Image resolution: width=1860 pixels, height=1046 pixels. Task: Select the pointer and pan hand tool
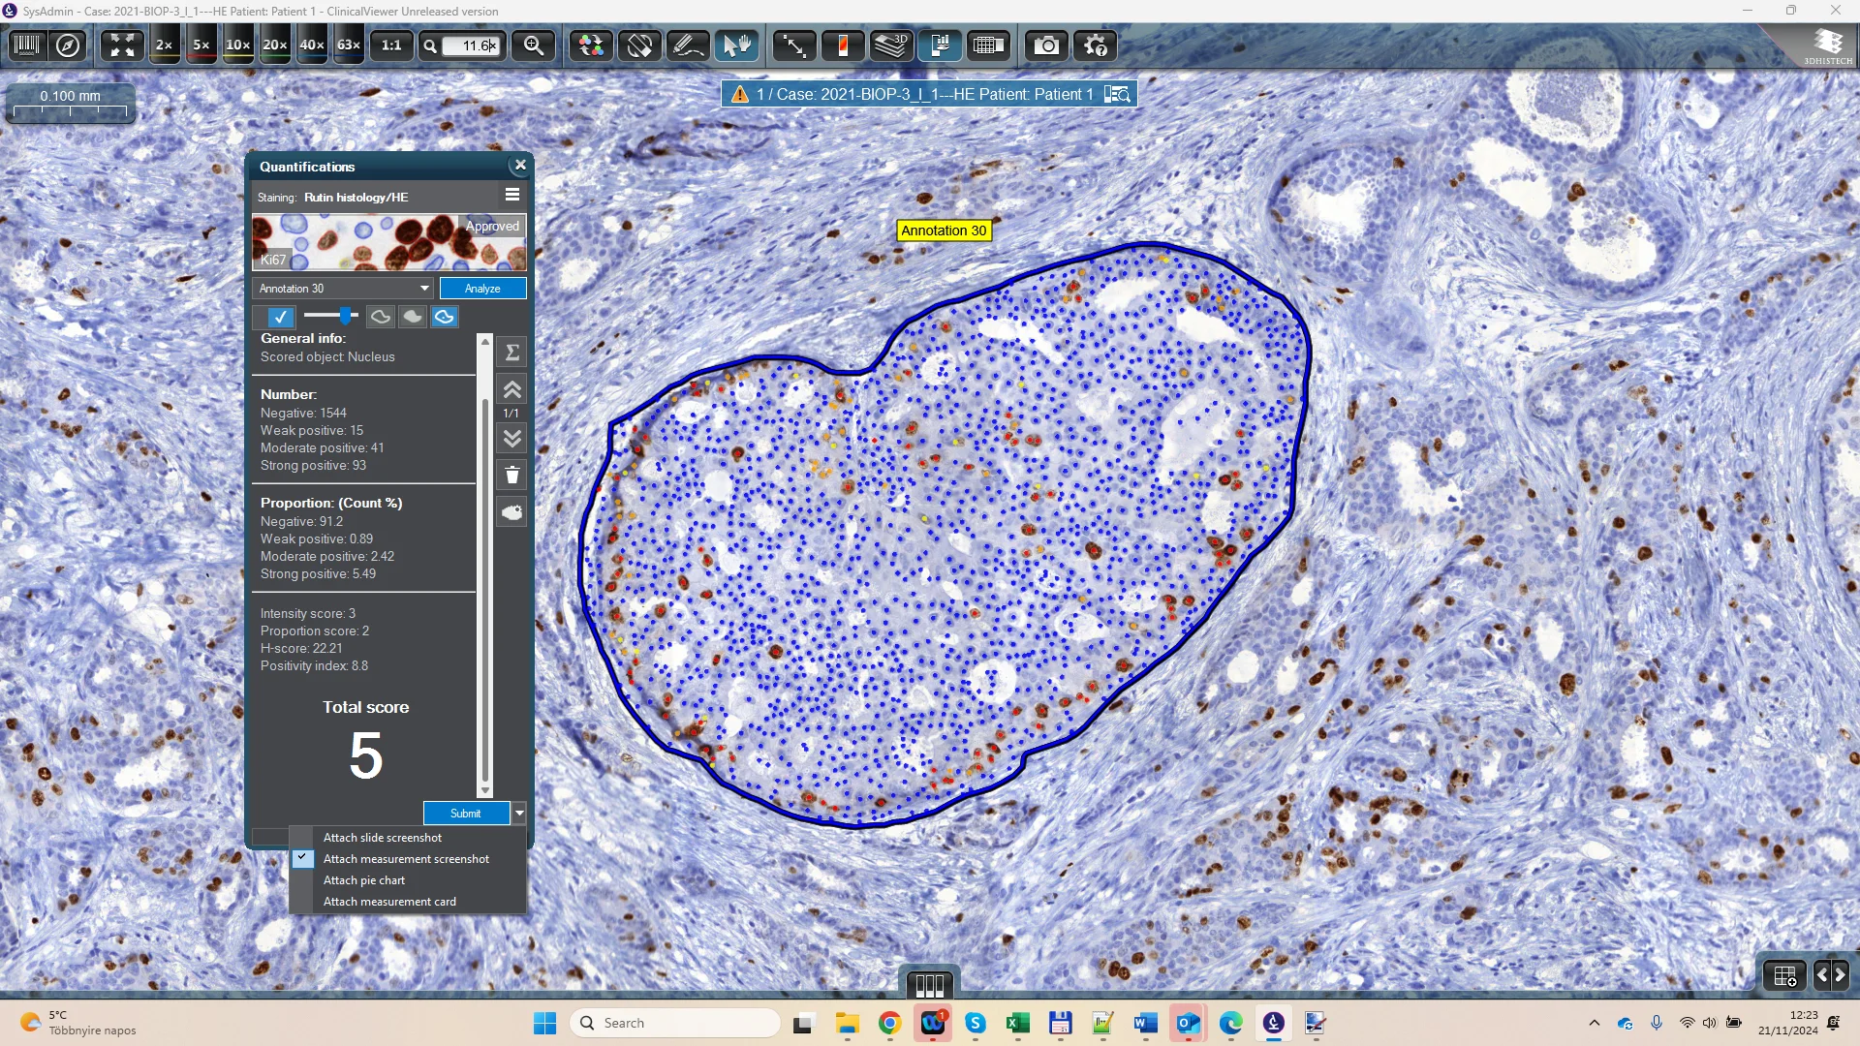[x=737, y=46]
